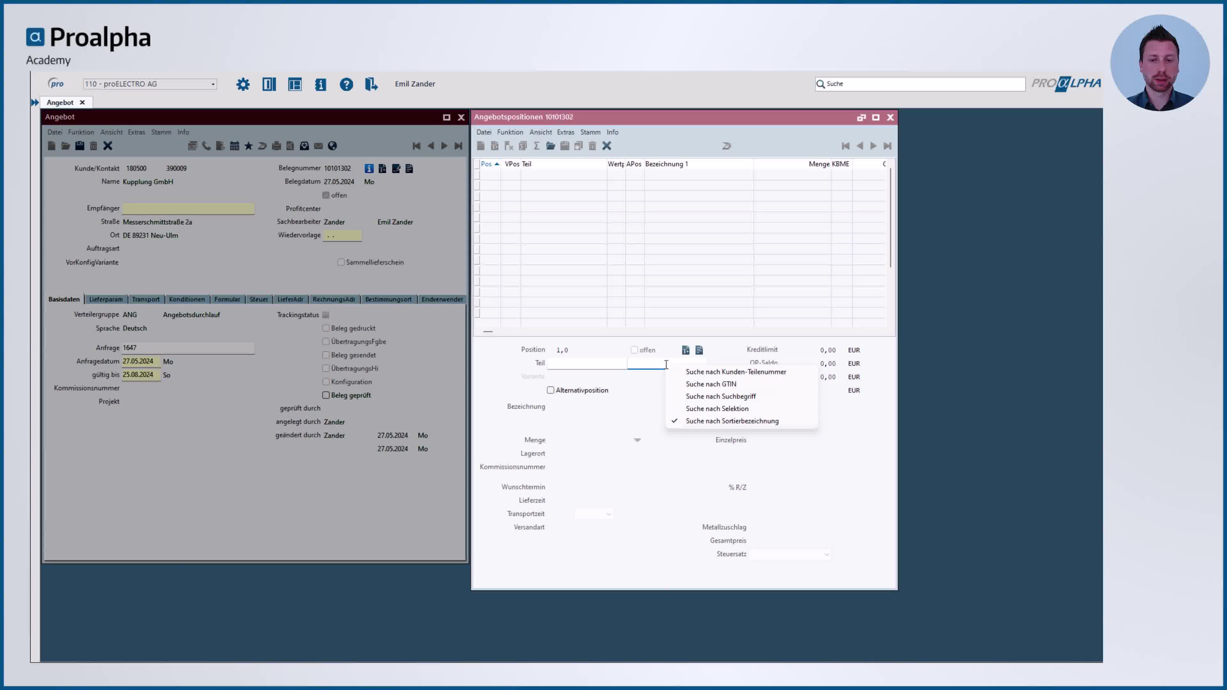
Task: Go to next record in Angebotspositionen toolbar
Action: coord(873,146)
